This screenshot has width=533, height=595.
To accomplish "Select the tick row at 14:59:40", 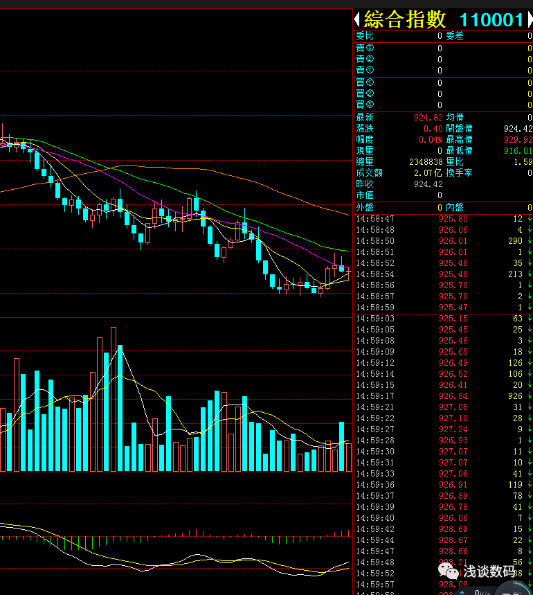I will [444, 518].
